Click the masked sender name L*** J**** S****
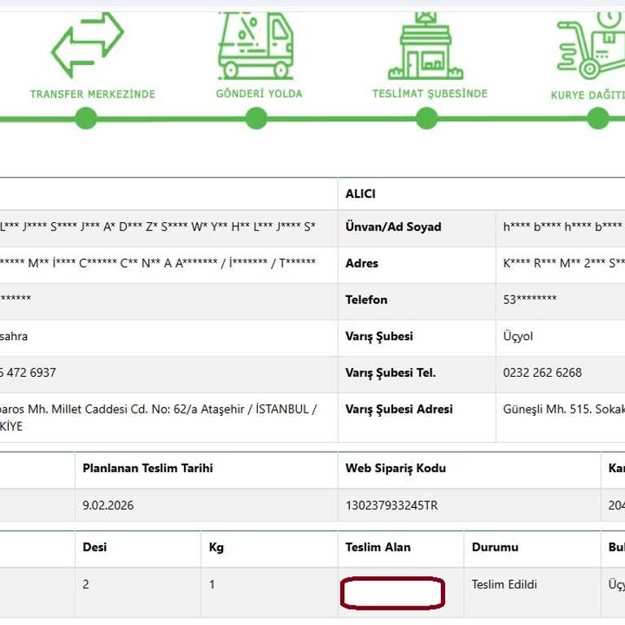Image resolution: width=625 pixels, height=625 pixels. [158, 227]
